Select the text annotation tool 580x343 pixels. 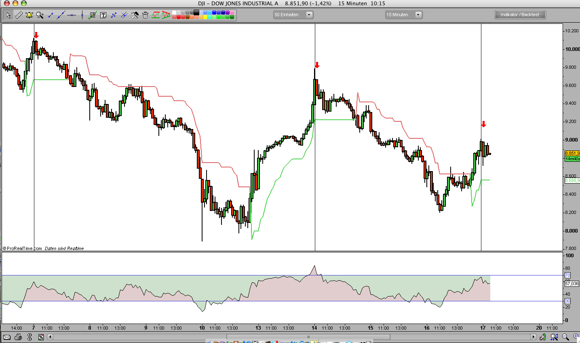coord(103,15)
